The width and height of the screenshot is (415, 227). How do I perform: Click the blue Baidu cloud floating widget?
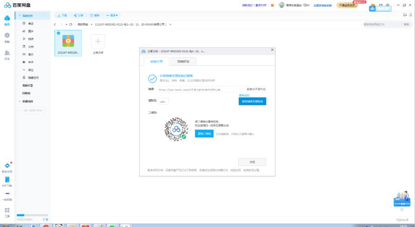(x=380, y=8)
